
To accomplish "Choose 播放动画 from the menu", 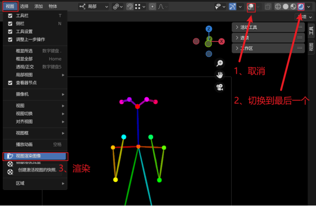I will (x=35, y=144).
